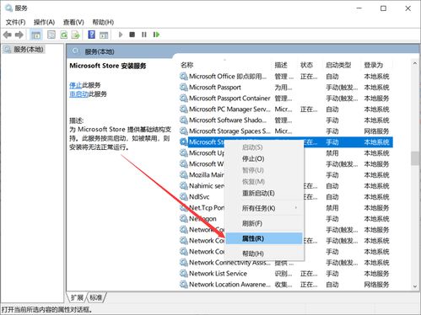Click gear icon of Microsoft Storage Spaces
The image size is (421, 315).
(184, 131)
